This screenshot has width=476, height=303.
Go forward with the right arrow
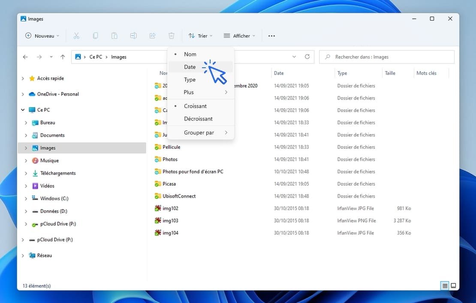coord(39,57)
